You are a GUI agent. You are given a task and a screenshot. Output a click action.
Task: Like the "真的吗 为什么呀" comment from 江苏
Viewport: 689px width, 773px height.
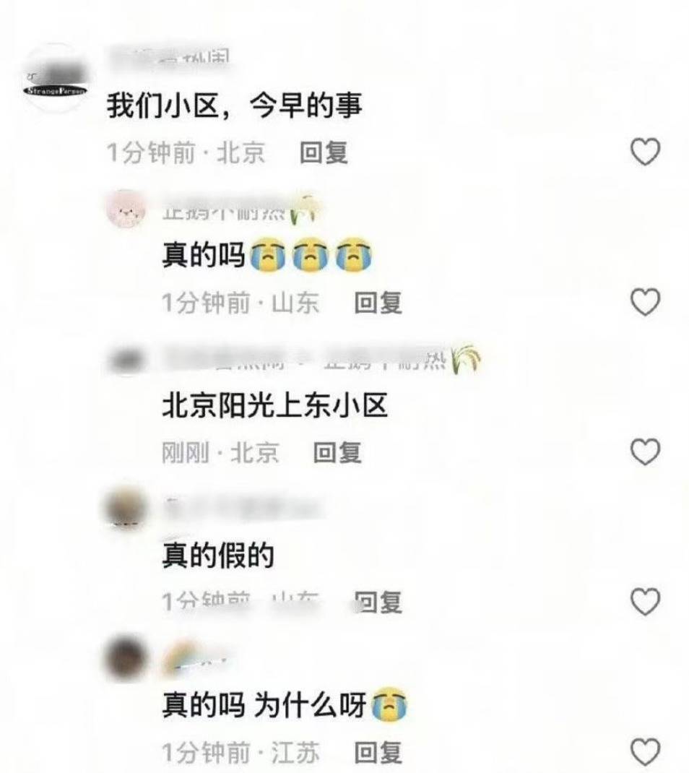[646, 752]
